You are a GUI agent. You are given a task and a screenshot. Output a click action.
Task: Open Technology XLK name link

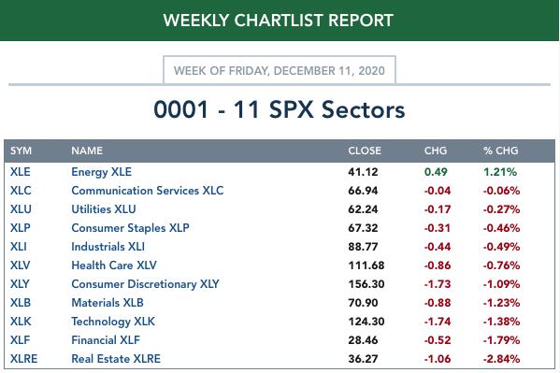[x=113, y=322]
